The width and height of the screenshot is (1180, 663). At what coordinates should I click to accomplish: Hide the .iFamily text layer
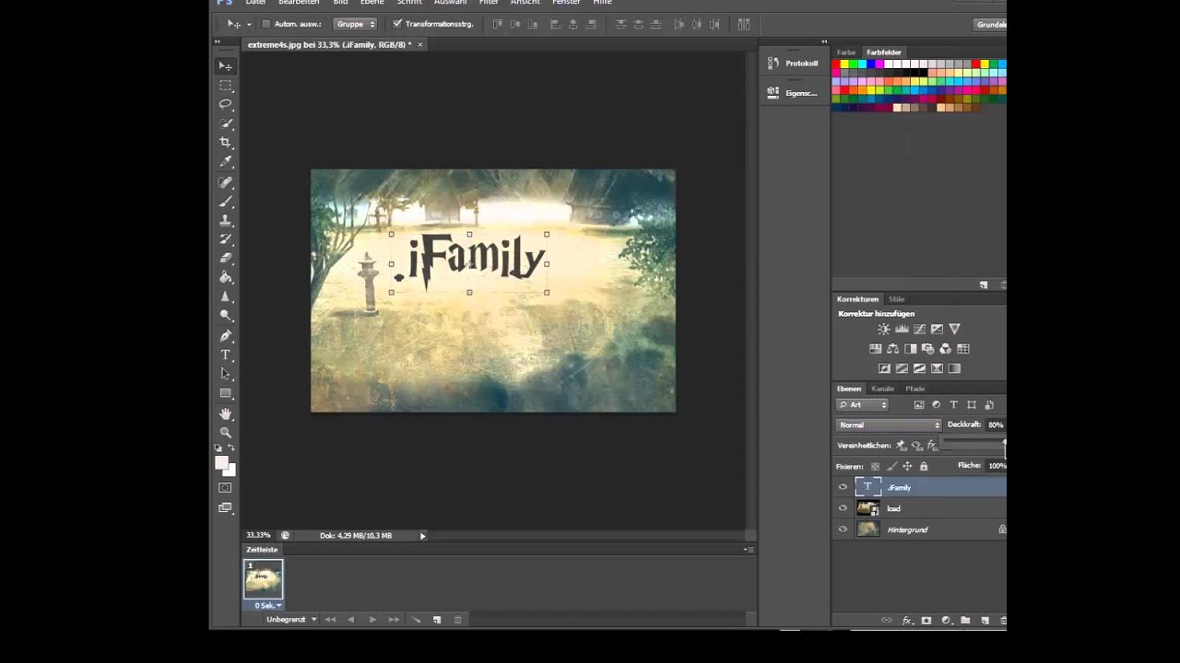pos(843,487)
